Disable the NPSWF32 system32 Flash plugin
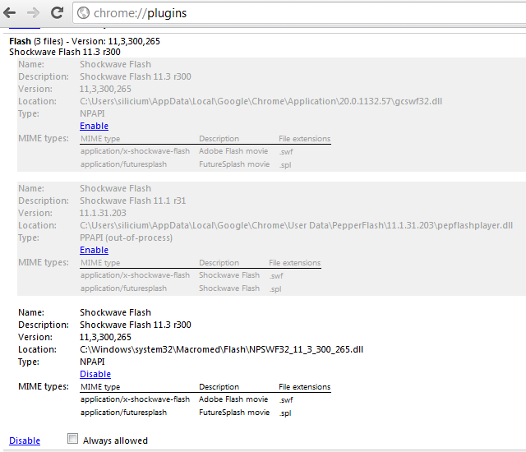526x452 pixels. 95,374
